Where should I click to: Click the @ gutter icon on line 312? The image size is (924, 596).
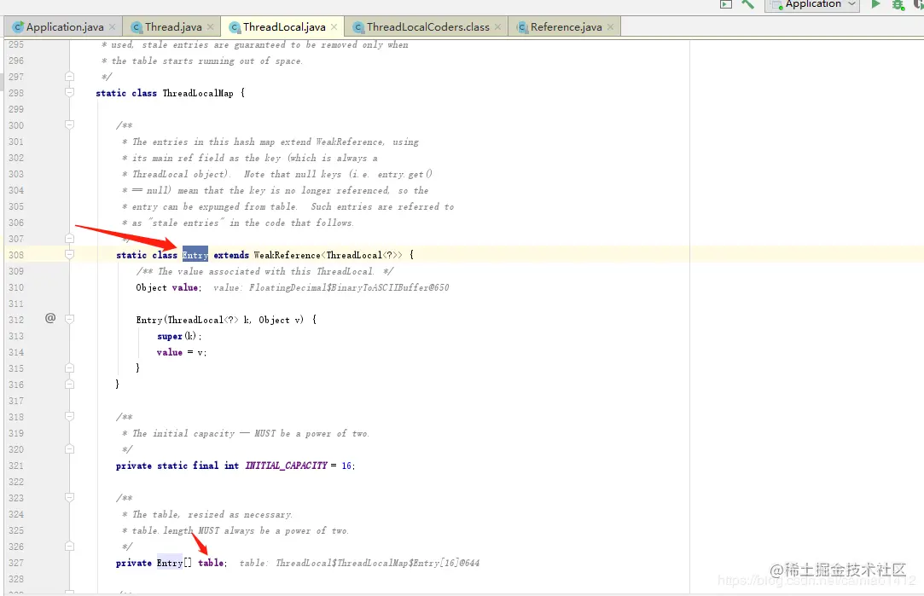click(x=50, y=318)
